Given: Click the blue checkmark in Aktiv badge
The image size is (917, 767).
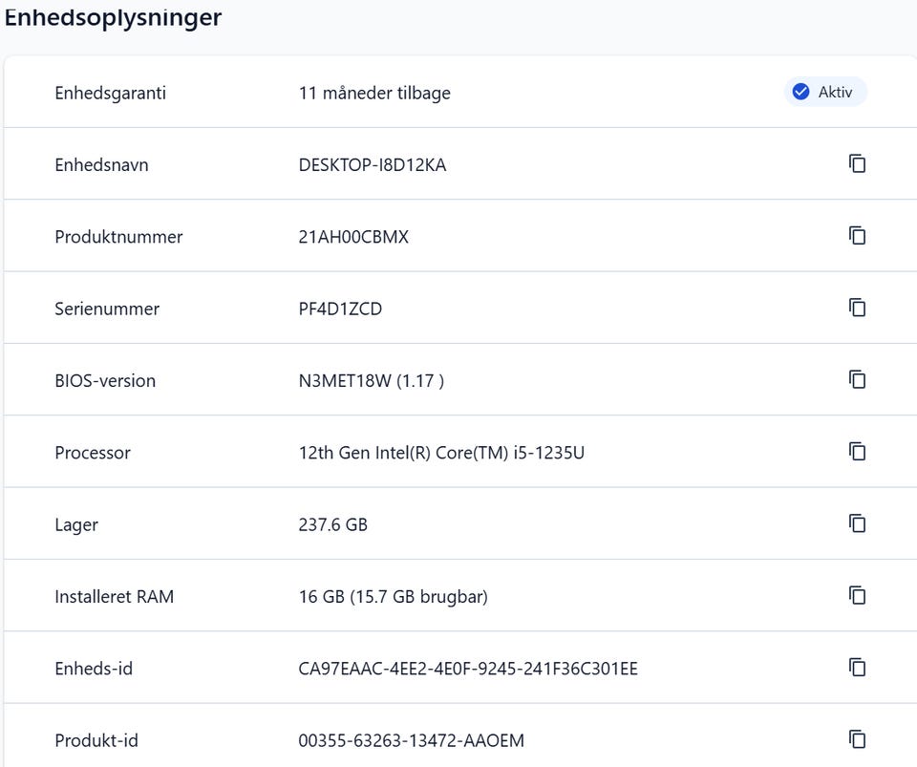Looking at the screenshot, I should point(801,93).
